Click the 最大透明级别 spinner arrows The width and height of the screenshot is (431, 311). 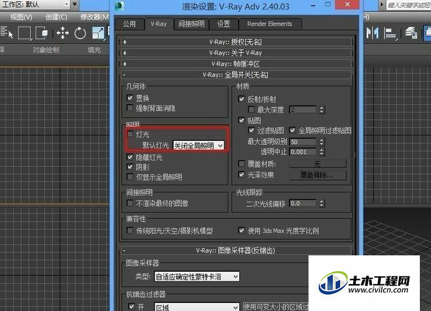coord(322,142)
